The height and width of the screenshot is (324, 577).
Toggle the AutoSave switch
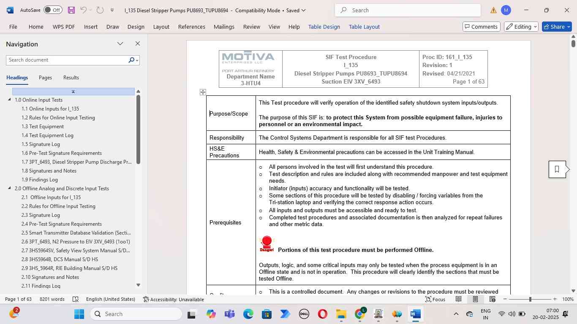[53, 10]
